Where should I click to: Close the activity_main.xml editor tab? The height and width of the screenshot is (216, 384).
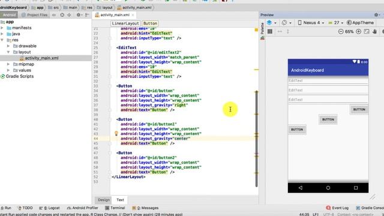pyautogui.click(x=133, y=15)
